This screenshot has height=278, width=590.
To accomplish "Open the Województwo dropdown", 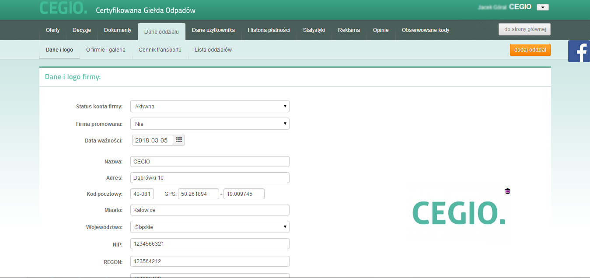I will tap(210, 227).
